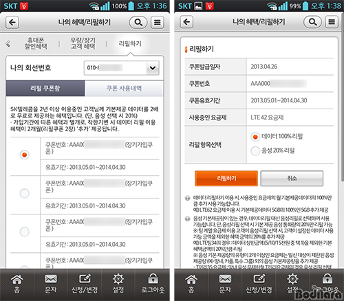Tap 오후 1:36 clock in status bar

coord(151,5)
